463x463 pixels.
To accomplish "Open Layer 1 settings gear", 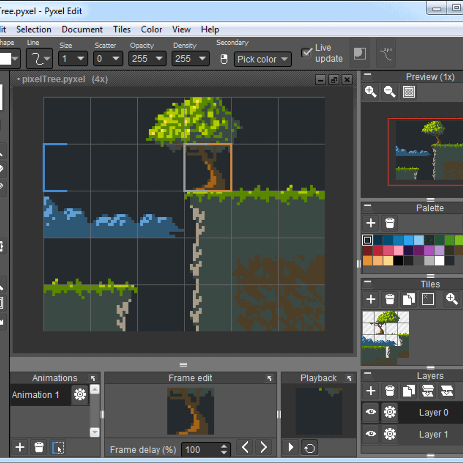I will 390,434.
